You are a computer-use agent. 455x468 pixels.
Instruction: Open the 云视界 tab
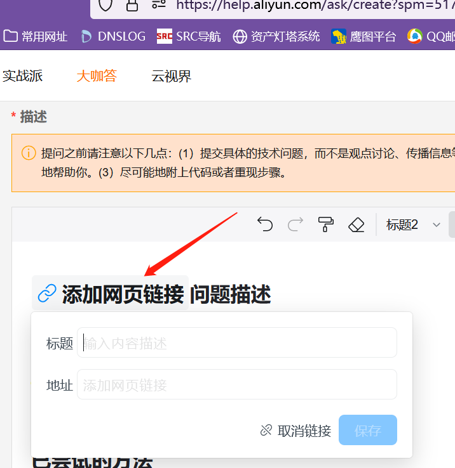tap(171, 76)
